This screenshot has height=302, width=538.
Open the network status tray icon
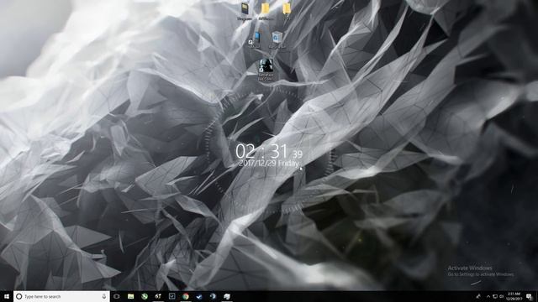click(x=495, y=296)
